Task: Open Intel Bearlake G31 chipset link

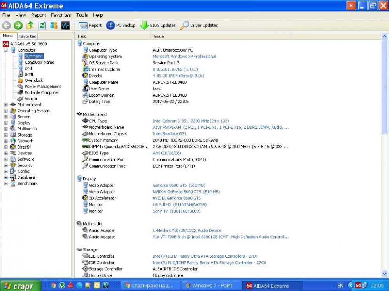Action: click(169, 134)
